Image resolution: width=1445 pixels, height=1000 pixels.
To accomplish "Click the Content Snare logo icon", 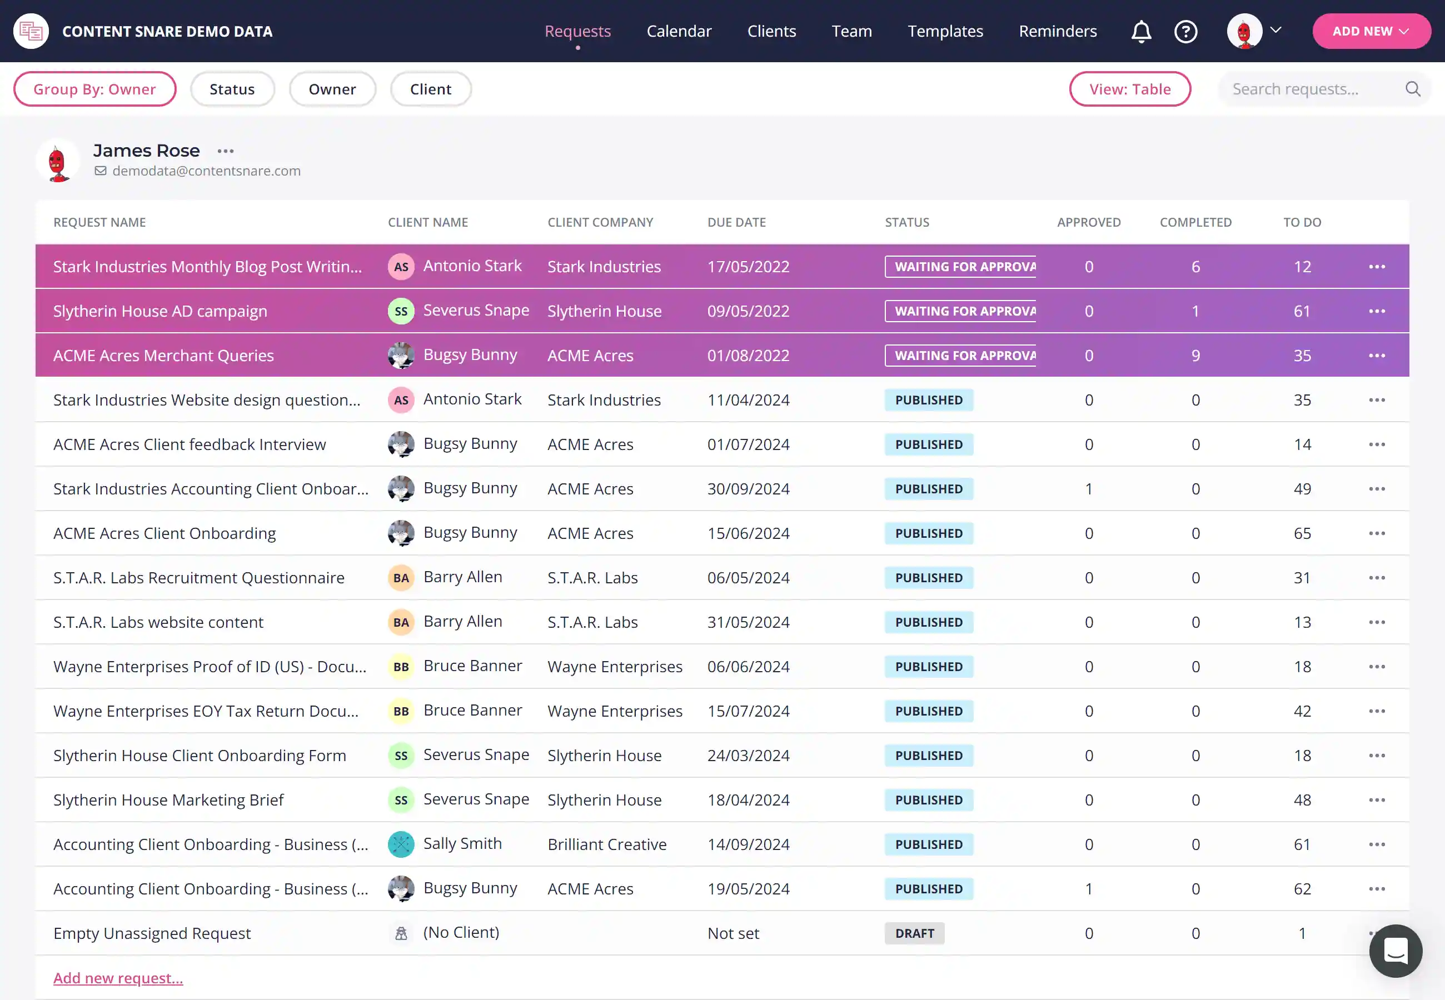I will tap(31, 31).
